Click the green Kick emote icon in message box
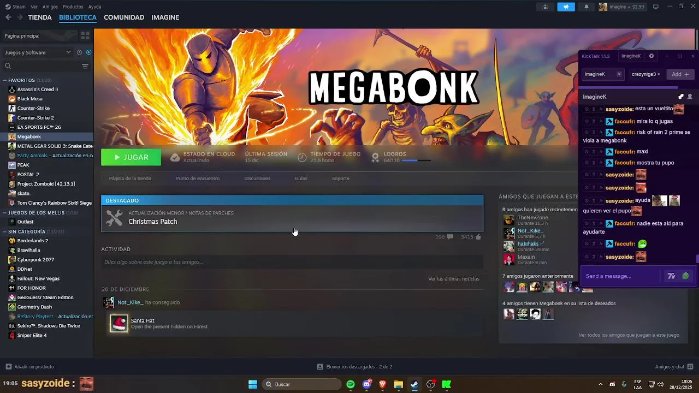 pos(685,276)
